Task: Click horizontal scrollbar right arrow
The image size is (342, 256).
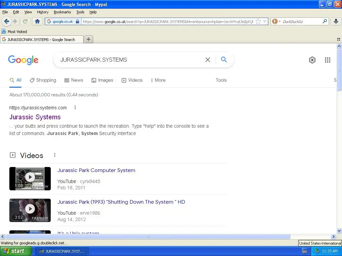Action: point(333,236)
